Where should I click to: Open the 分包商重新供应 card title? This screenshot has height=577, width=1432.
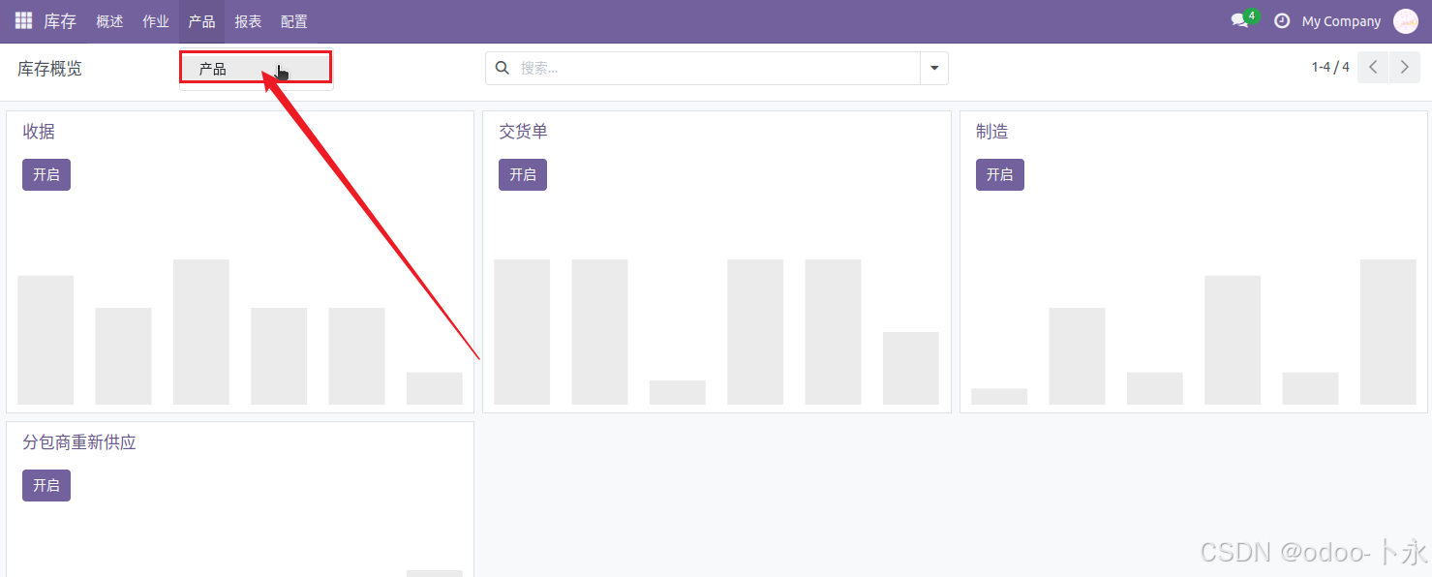pos(79,442)
